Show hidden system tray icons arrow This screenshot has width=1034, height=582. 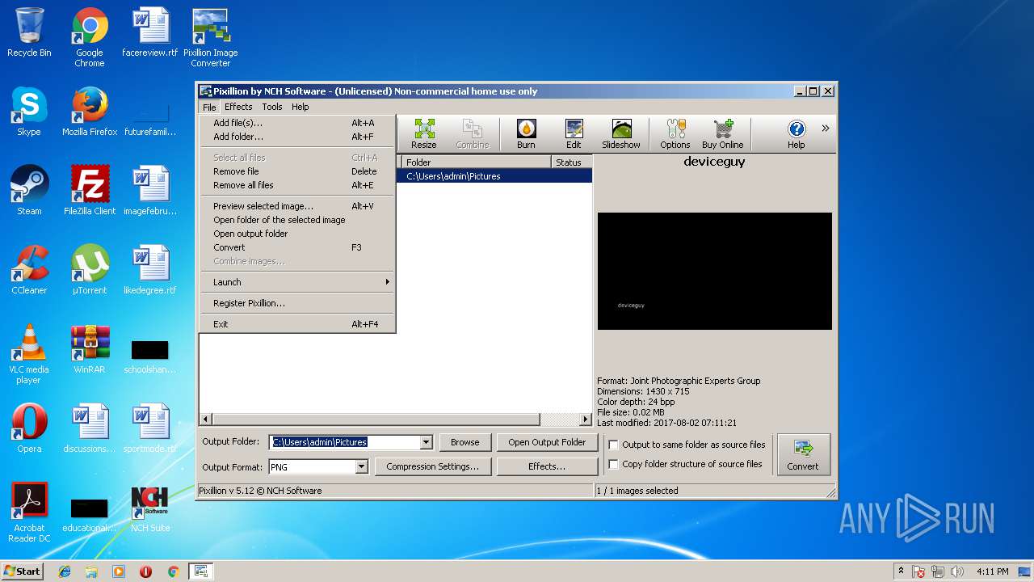click(x=901, y=571)
